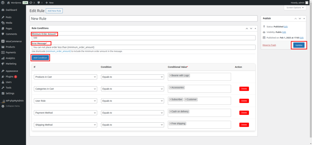Remove the Beanie with Logo tag
The width and height of the screenshot is (312, 145).
[x=171, y=76]
